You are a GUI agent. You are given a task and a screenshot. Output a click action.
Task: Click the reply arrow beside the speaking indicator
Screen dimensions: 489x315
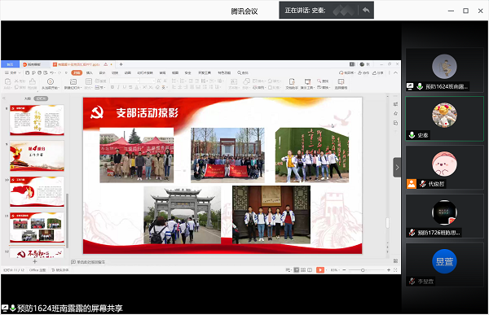366,11
